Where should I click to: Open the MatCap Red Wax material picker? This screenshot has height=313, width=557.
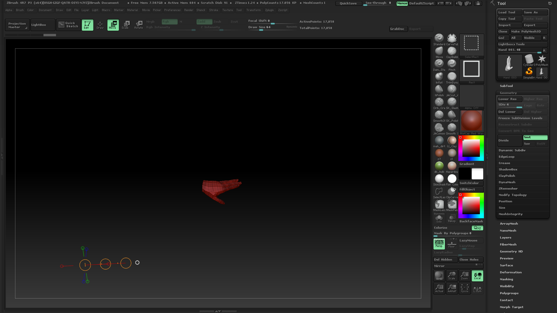[x=471, y=121]
